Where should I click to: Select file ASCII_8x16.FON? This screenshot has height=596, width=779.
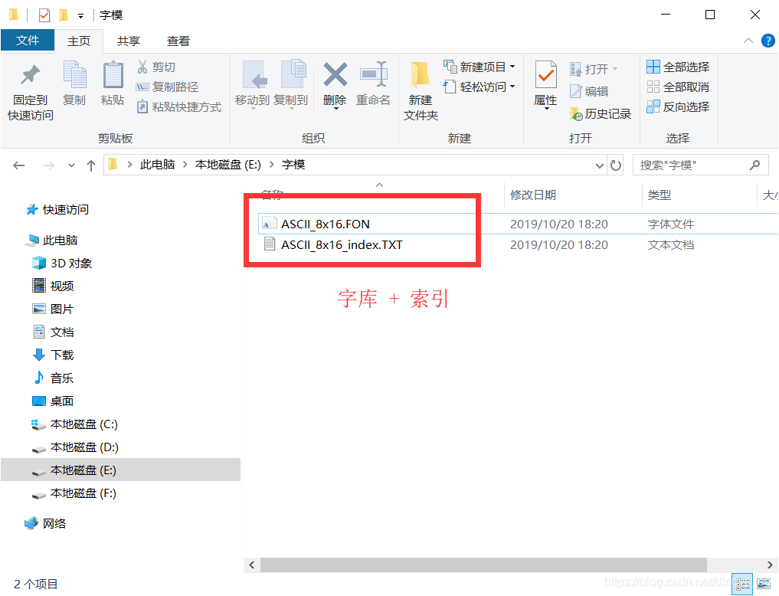326,224
